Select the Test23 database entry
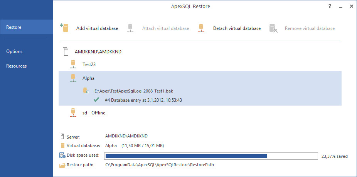This screenshot has height=177, width=357. tap(89, 65)
